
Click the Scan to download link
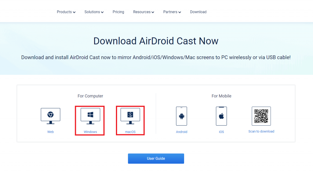[261, 131]
